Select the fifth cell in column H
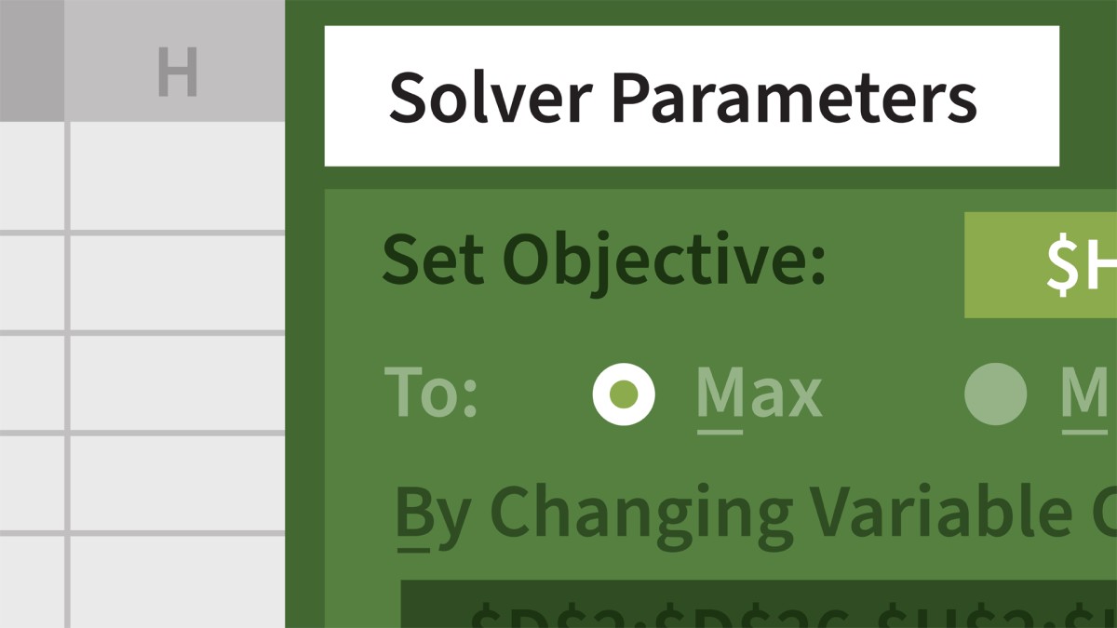The image size is (1117, 628). [177, 581]
